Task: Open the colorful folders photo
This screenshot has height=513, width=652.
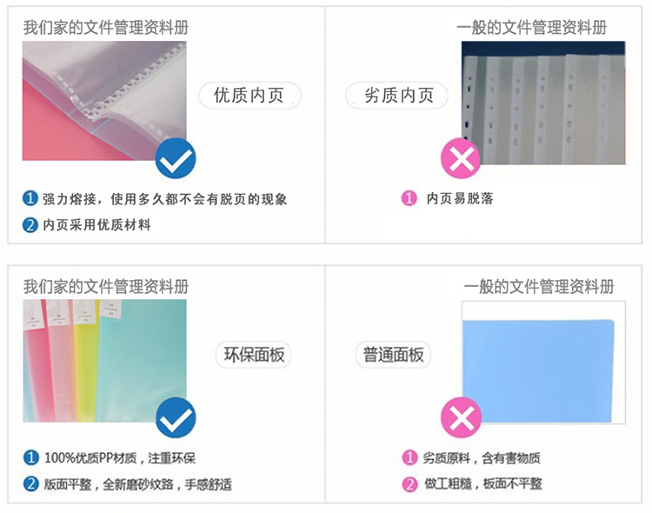Action: pyautogui.click(x=104, y=361)
